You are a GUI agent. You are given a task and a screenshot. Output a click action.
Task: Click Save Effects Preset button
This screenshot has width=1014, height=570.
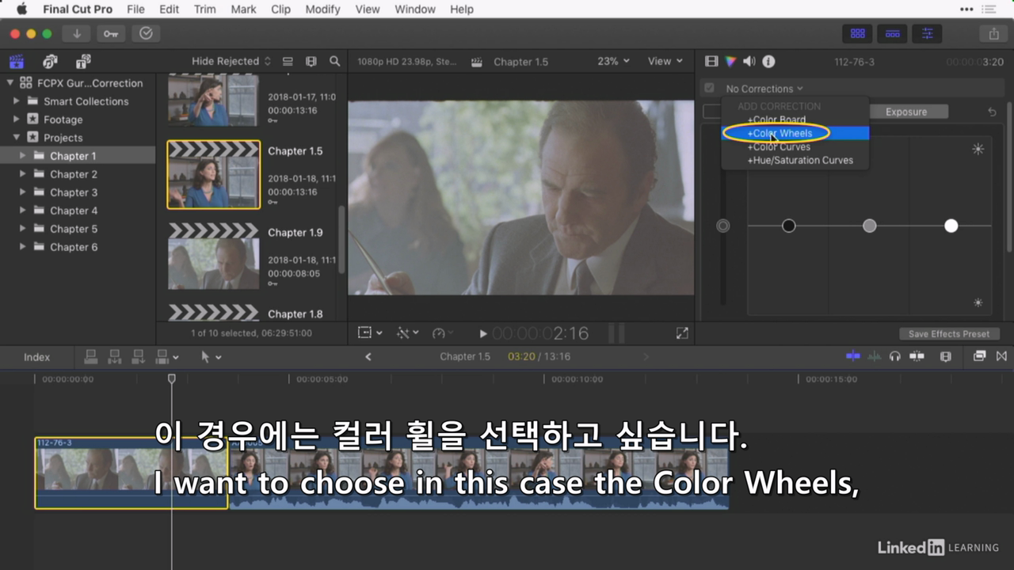949,334
